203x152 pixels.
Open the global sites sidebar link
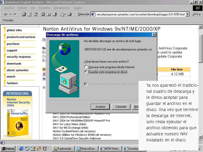14,30
